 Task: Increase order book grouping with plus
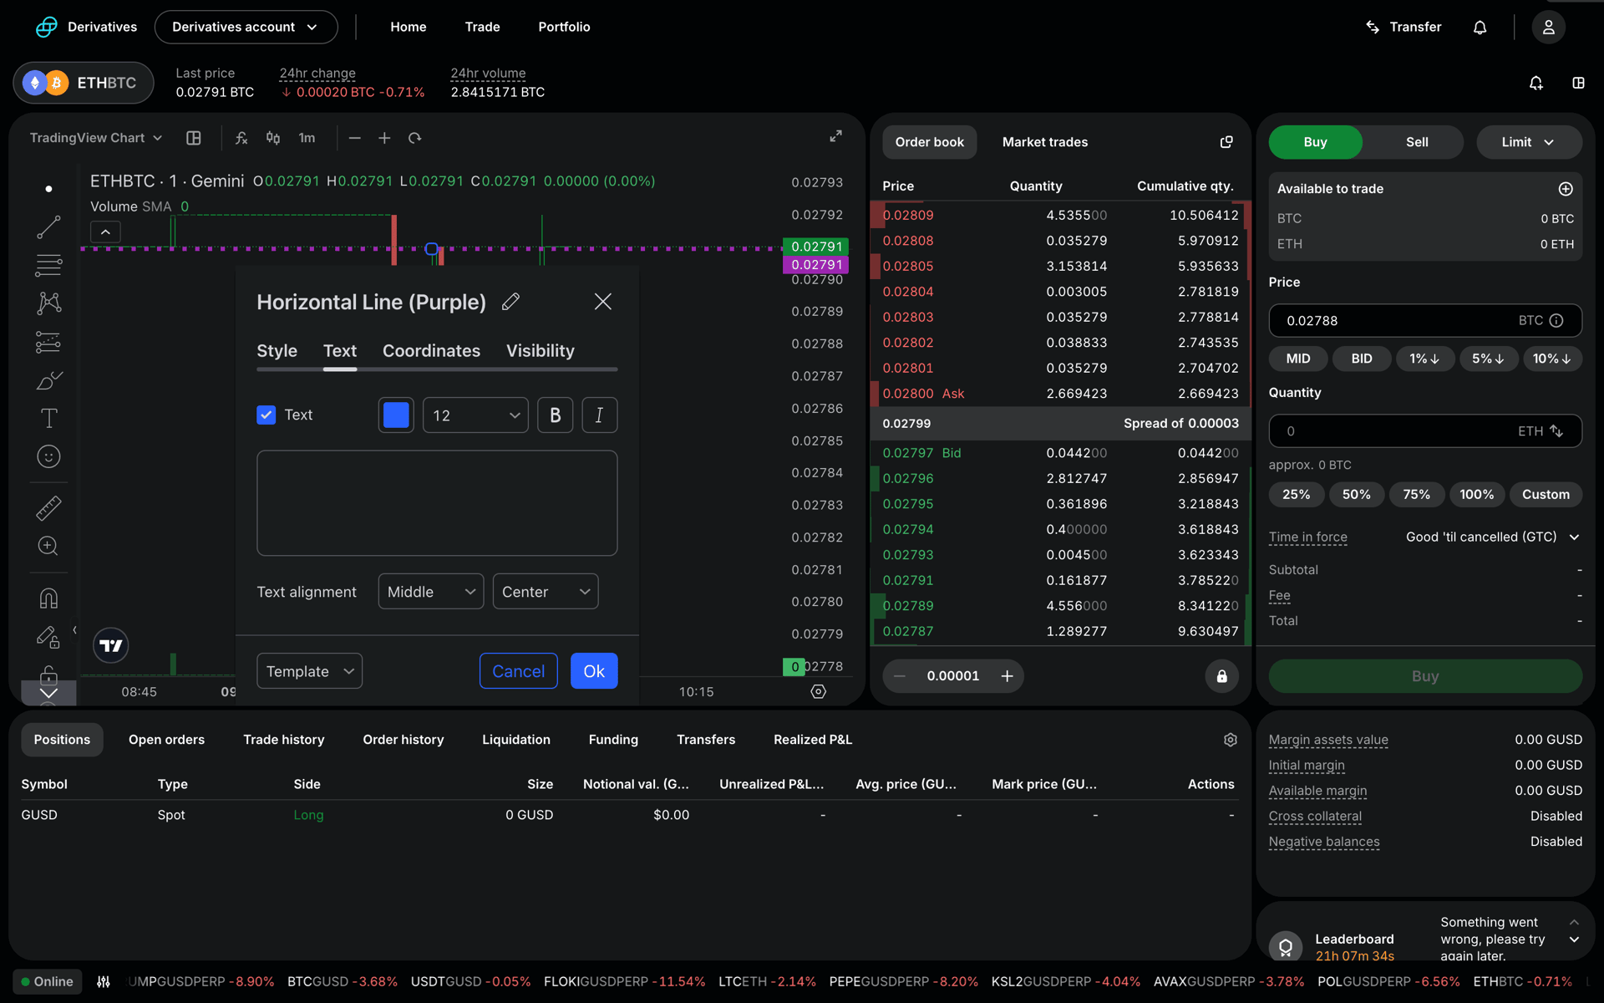[1007, 676]
